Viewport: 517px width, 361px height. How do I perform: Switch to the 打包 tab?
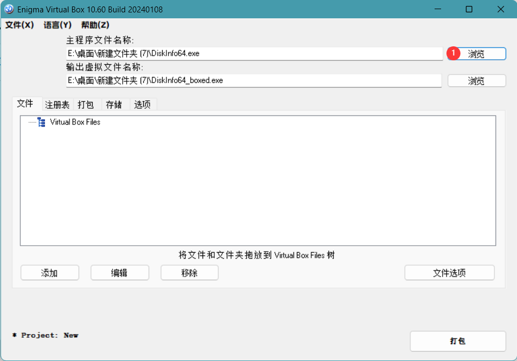pyautogui.click(x=86, y=105)
